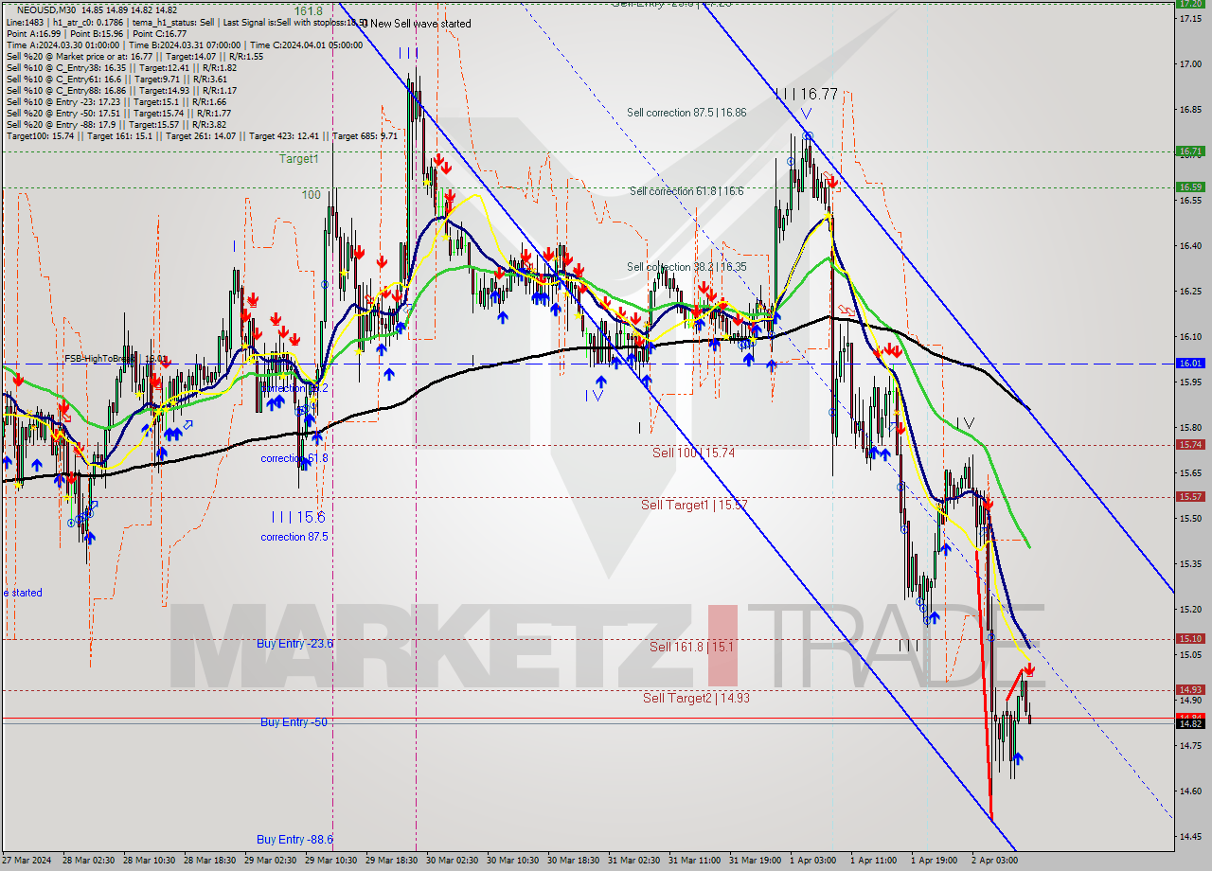Click the 14.45 price axis label
1212x871 pixels.
point(1189,837)
